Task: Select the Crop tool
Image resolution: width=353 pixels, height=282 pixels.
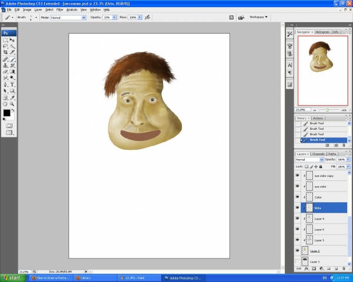Action: coord(5,52)
